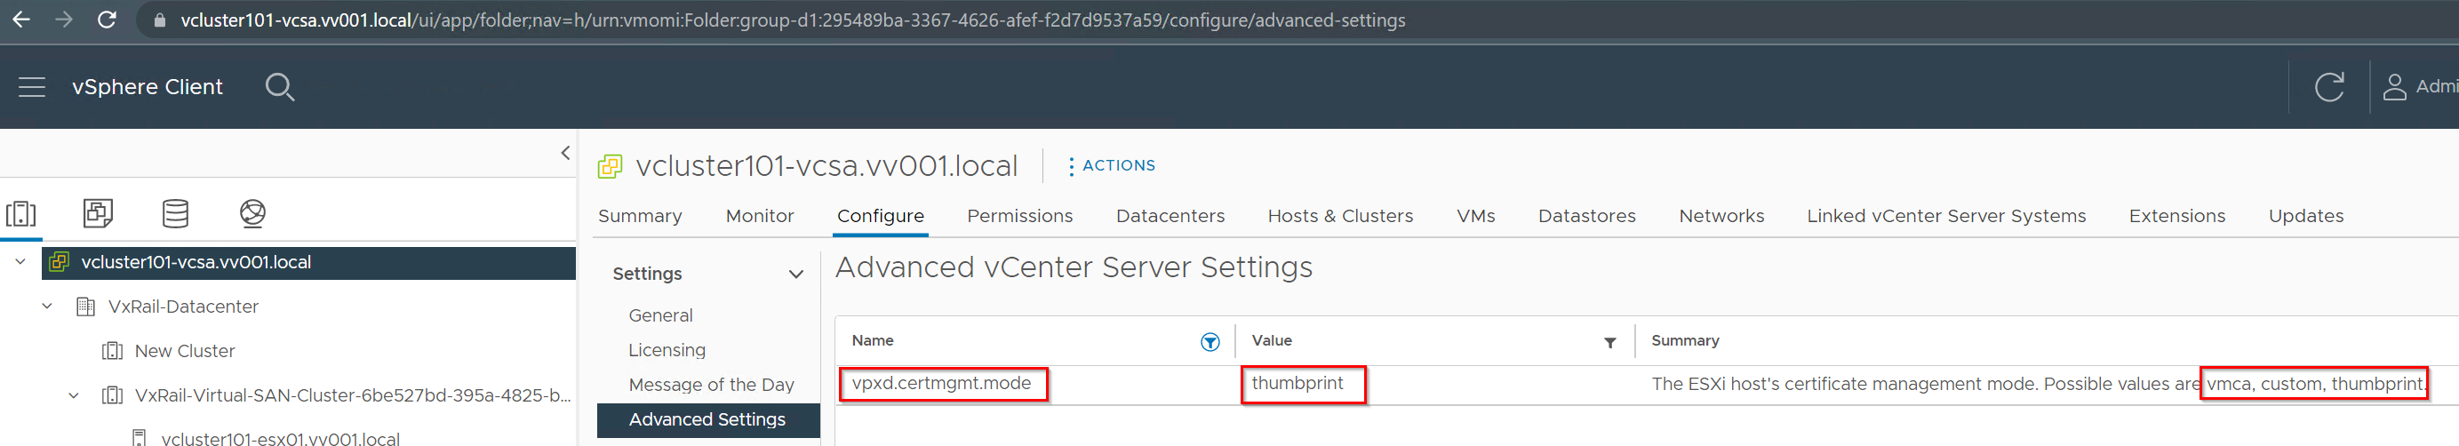Sort by the Name column header
This screenshot has height=446, width=2459.
pyautogui.click(x=873, y=341)
